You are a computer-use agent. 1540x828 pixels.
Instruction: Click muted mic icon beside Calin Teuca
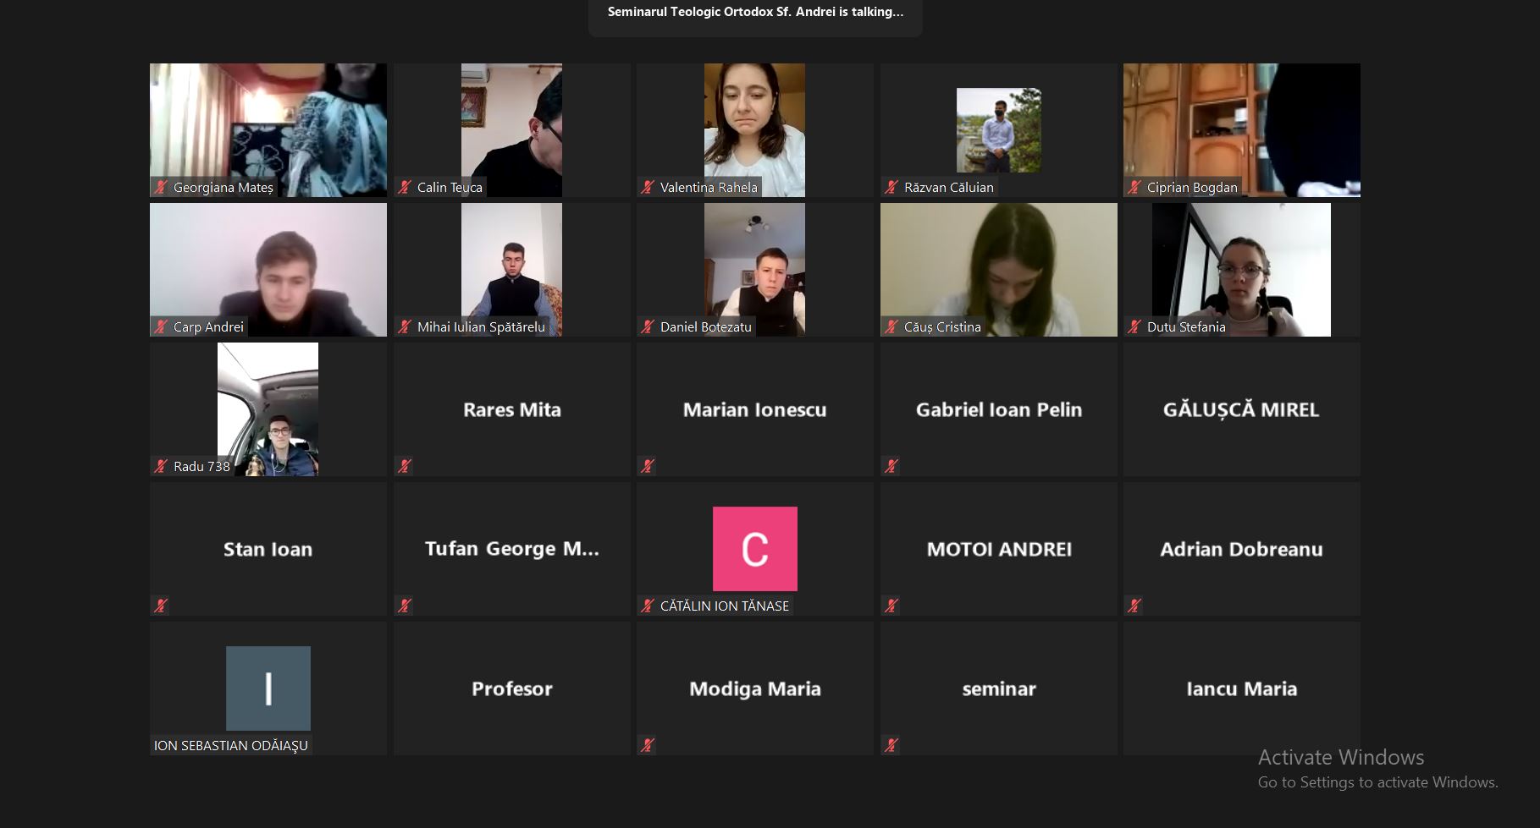(x=405, y=187)
